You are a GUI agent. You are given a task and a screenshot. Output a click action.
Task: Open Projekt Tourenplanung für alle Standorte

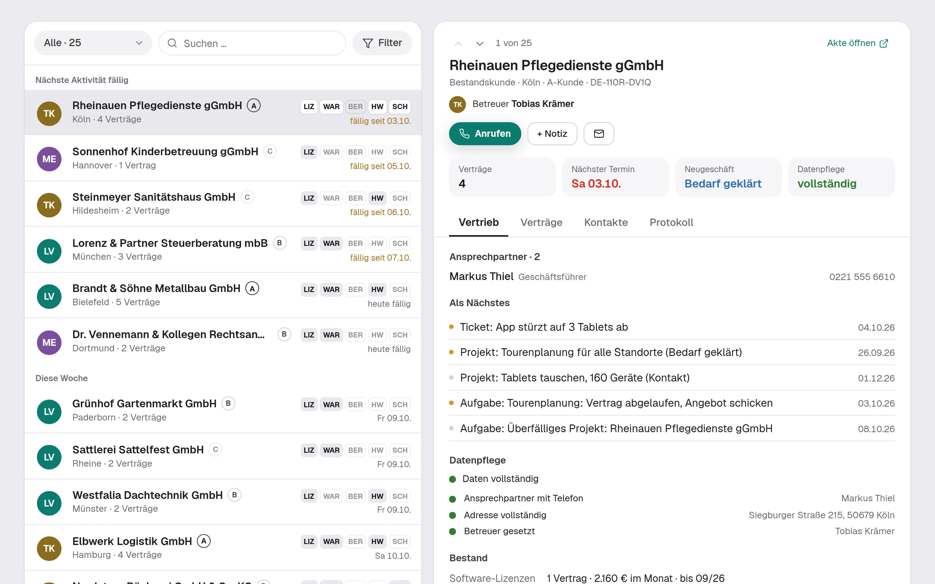tap(672, 353)
